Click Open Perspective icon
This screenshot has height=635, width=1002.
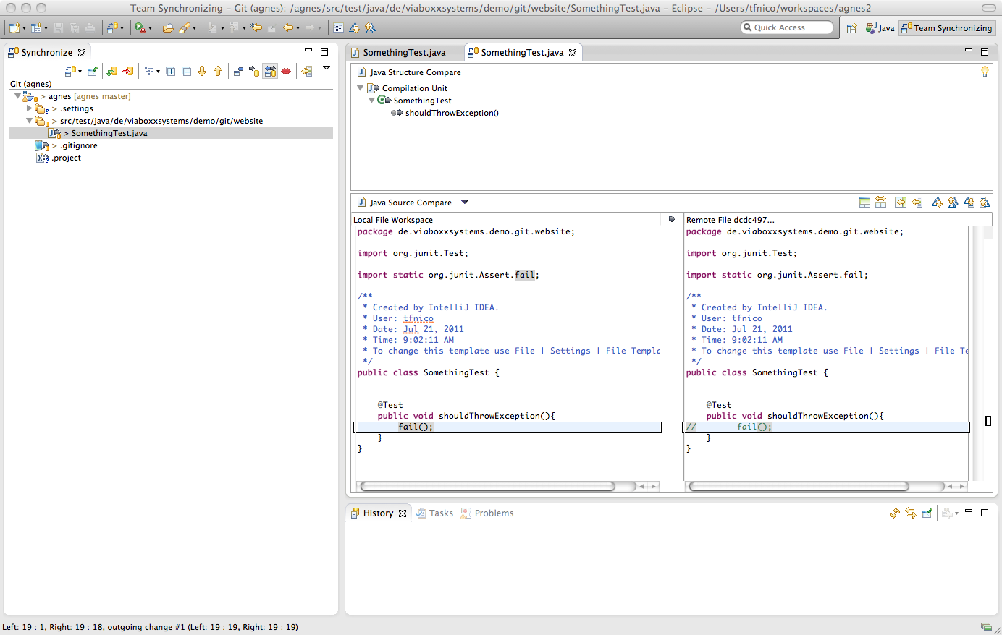click(x=851, y=28)
